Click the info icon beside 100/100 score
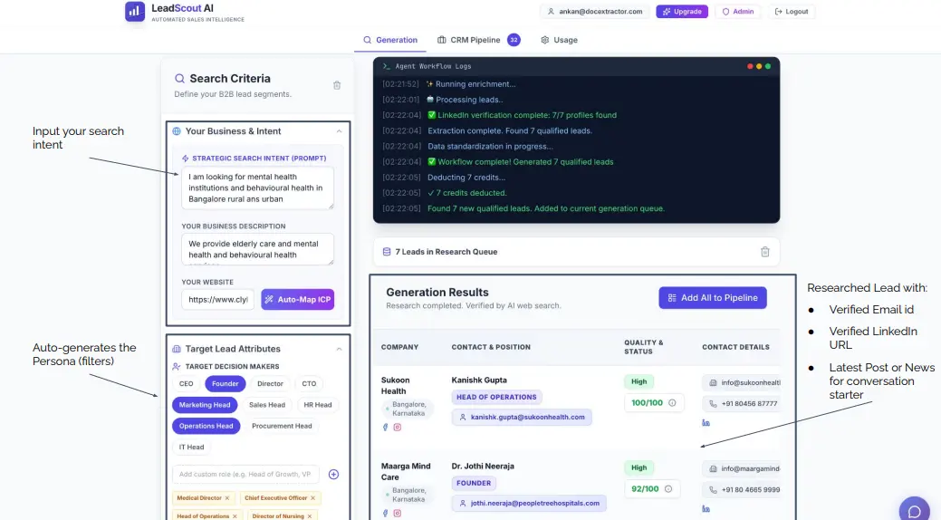Viewport: 941px width, 520px height. click(x=672, y=403)
